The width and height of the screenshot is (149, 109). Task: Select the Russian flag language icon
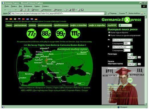coord(19,19)
